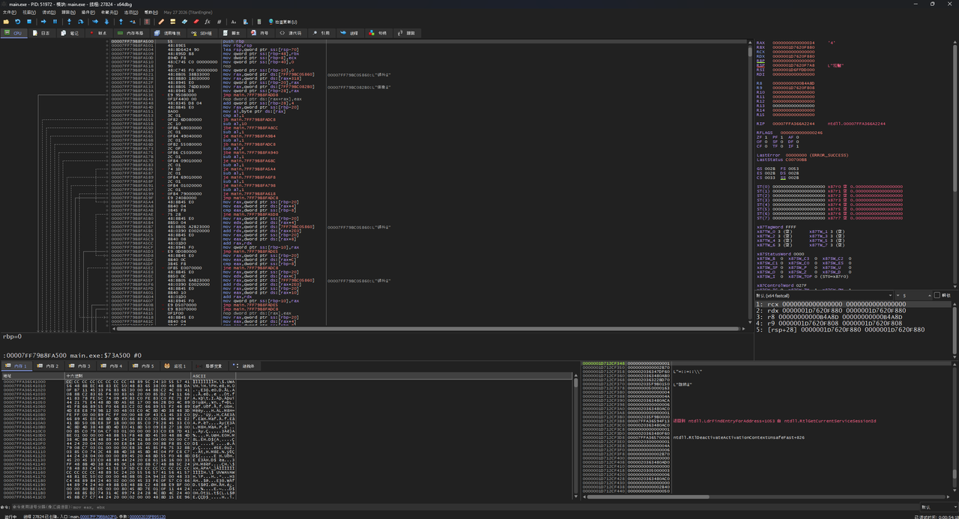Screen dimensions: 959x519
Task: Open the 文件 (File) menu
Action: coord(8,12)
